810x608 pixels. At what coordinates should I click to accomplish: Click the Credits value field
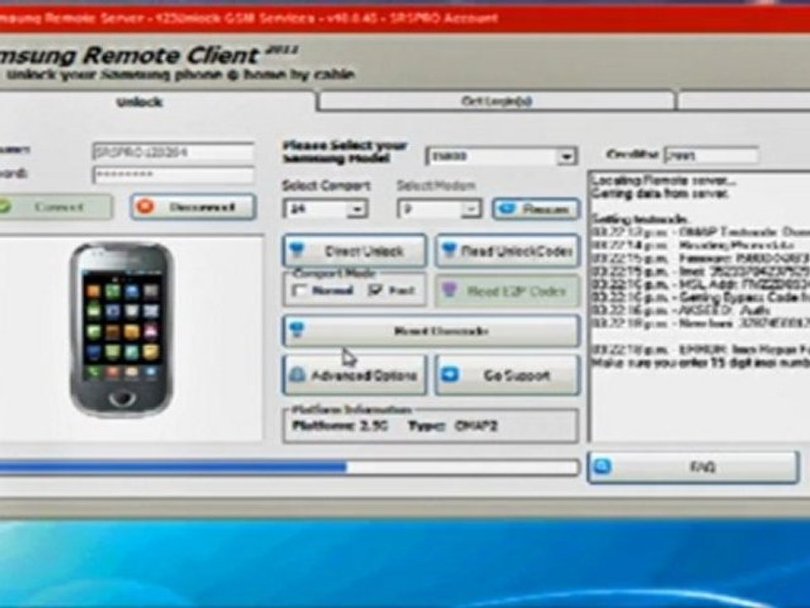point(710,155)
